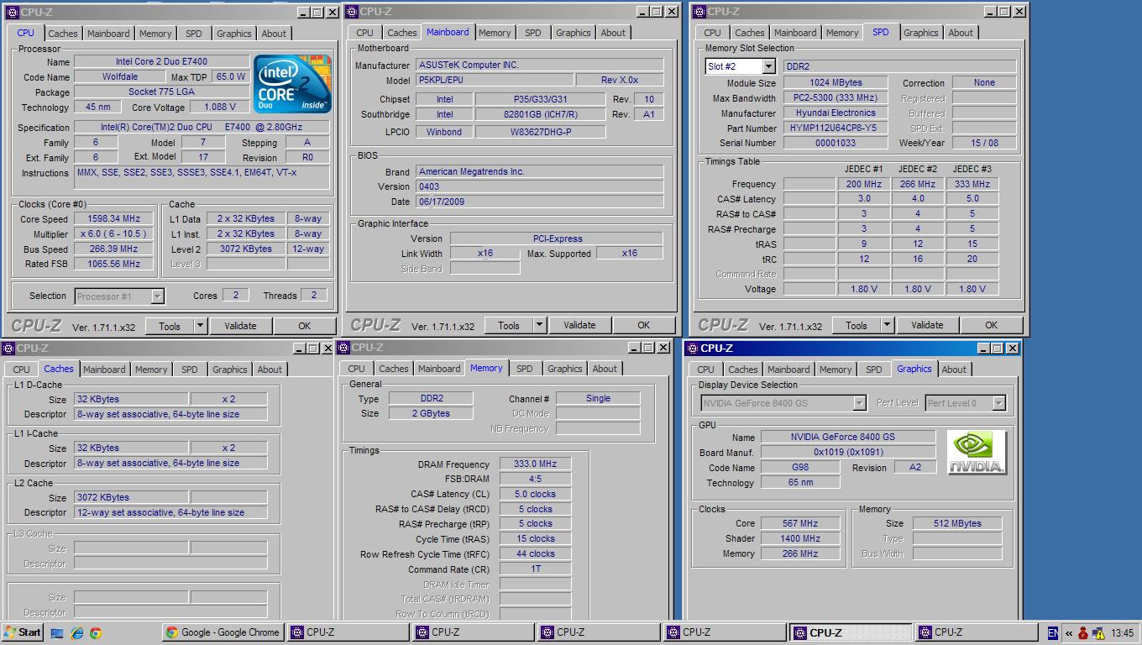This screenshot has height=645, width=1142.
Task: Click the network warning icon in the system tray
Action: pos(1098,633)
